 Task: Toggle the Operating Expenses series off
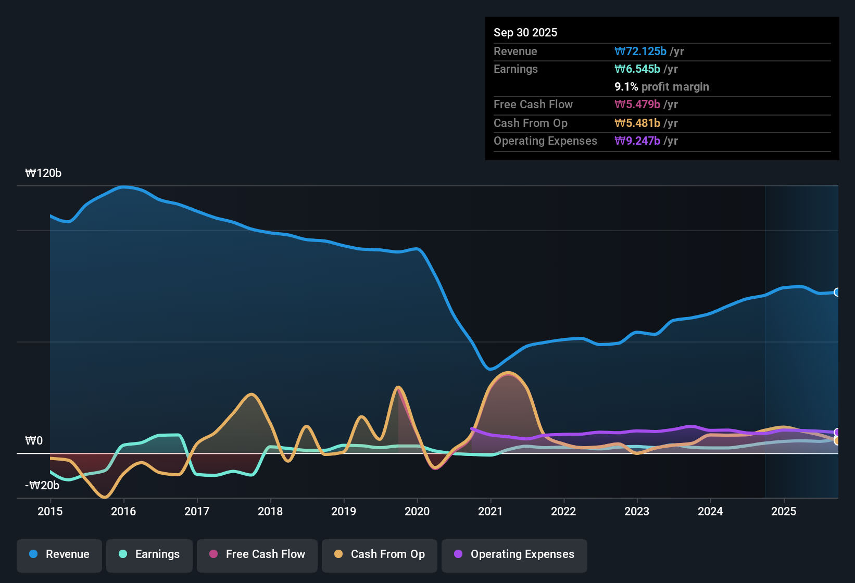coord(514,554)
